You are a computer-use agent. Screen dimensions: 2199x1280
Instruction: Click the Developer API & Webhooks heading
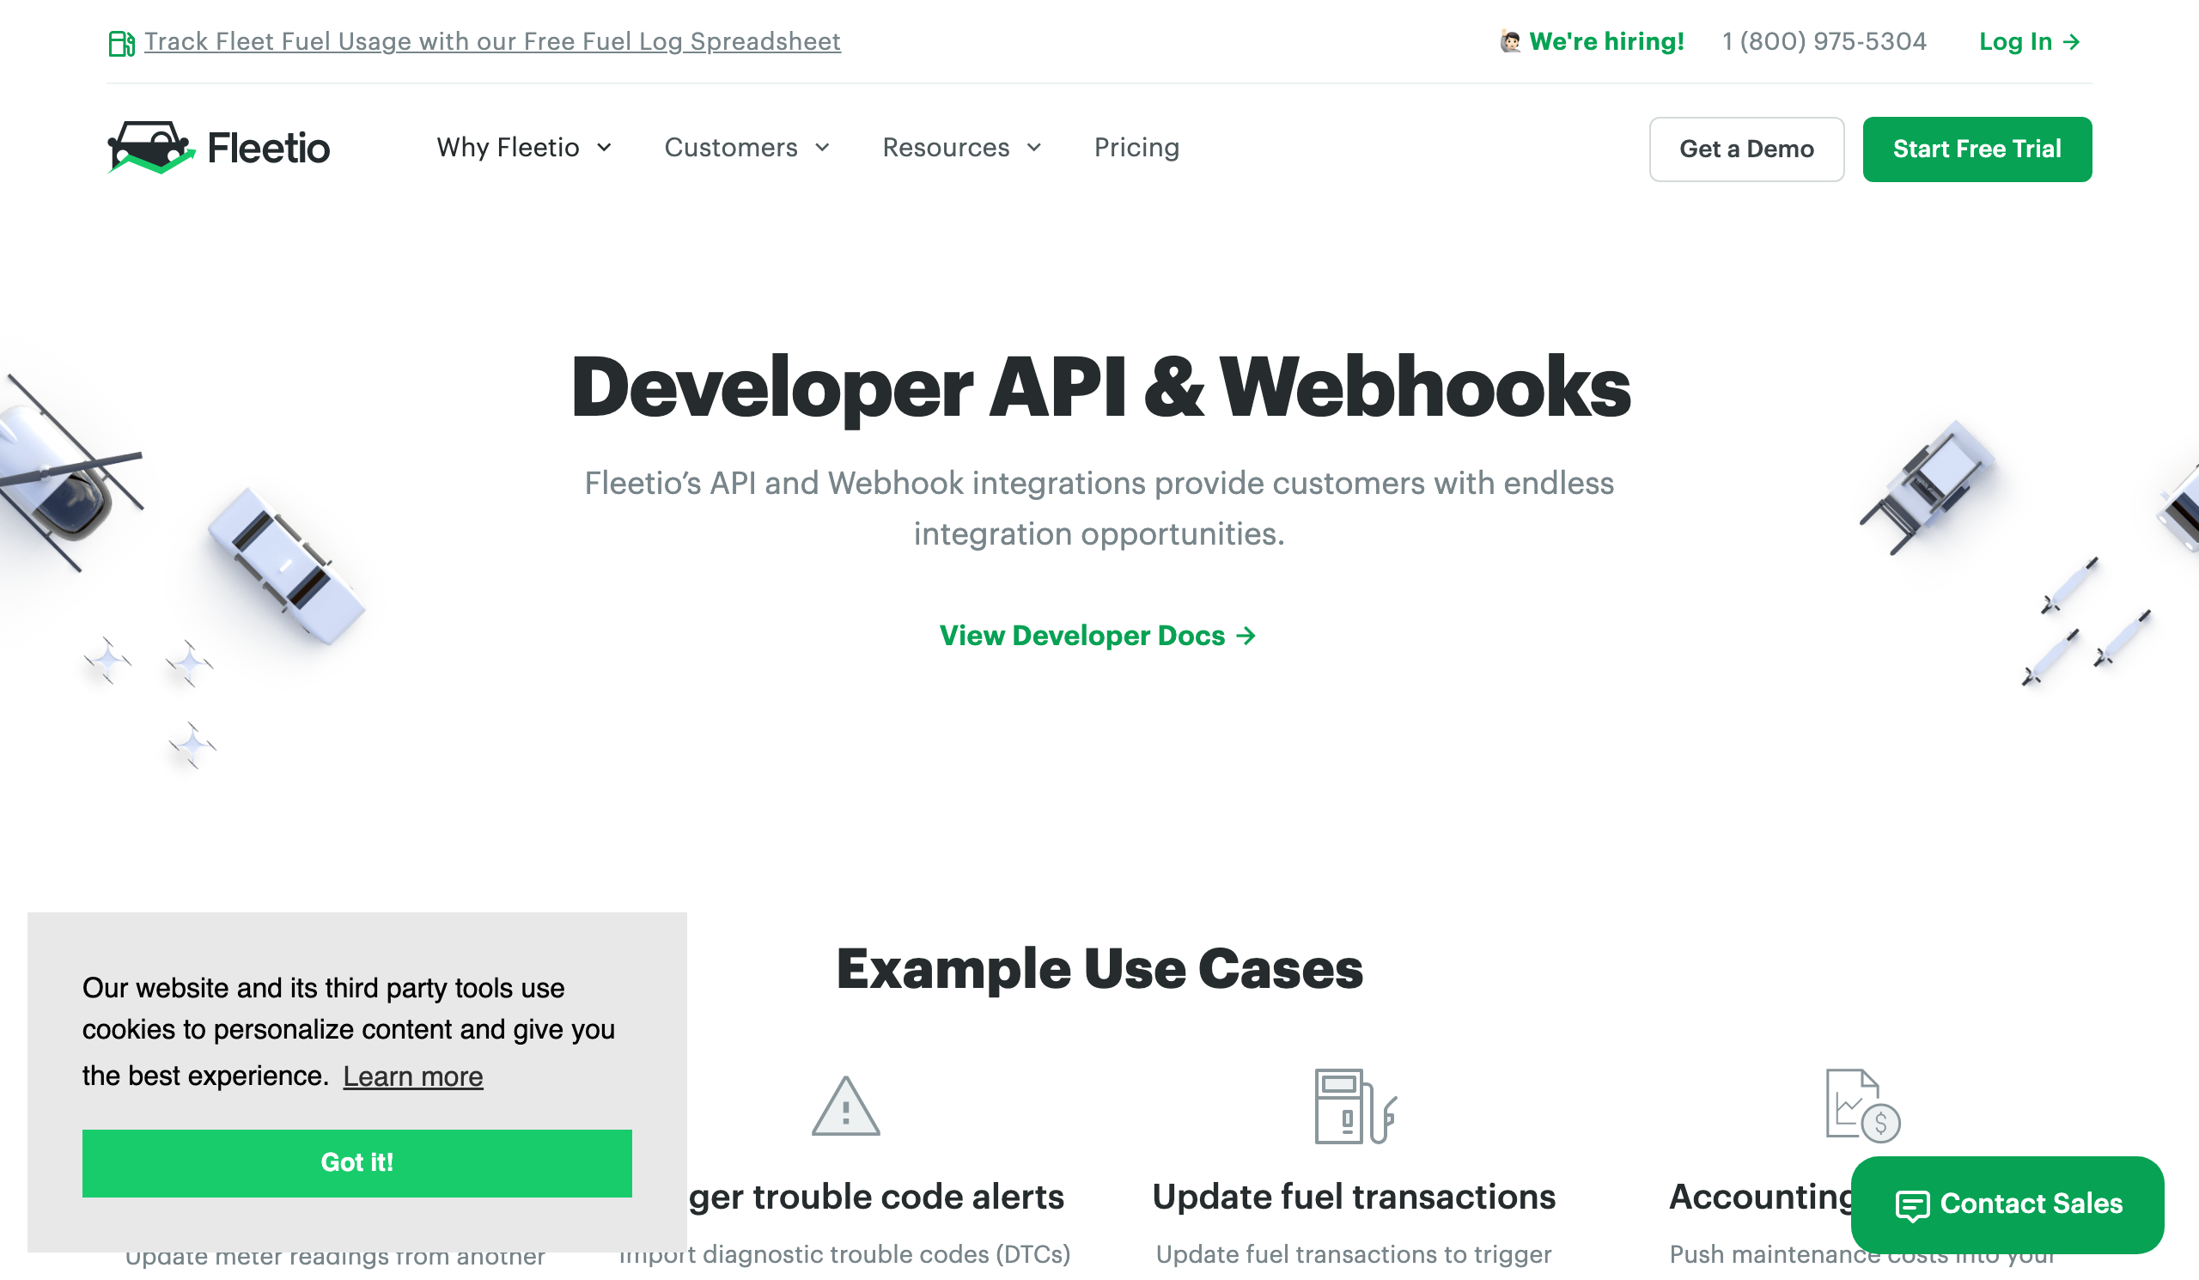click(1100, 387)
